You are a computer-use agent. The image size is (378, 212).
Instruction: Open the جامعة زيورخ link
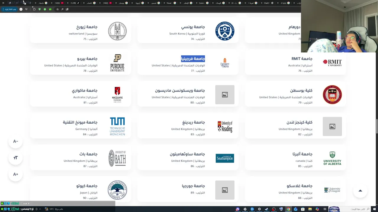click(87, 27)
